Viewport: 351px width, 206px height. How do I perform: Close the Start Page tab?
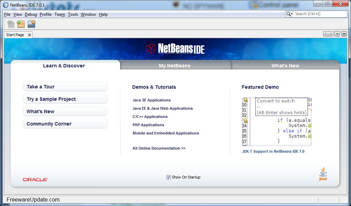29,35
